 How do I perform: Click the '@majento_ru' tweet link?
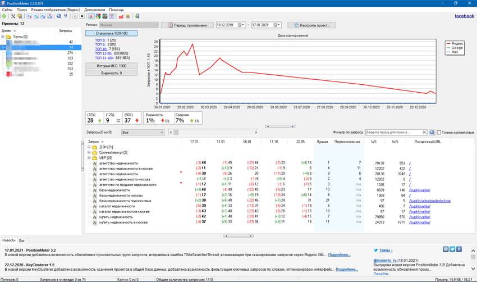coord(385,261)
